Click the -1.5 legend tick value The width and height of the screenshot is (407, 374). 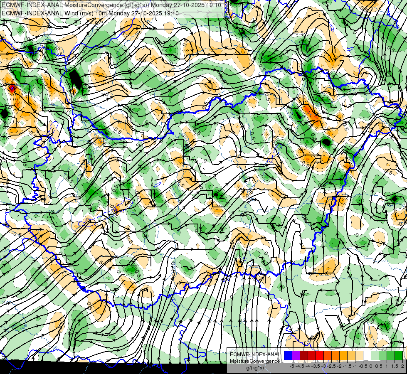pyautogui.click(x=347, y=366)
